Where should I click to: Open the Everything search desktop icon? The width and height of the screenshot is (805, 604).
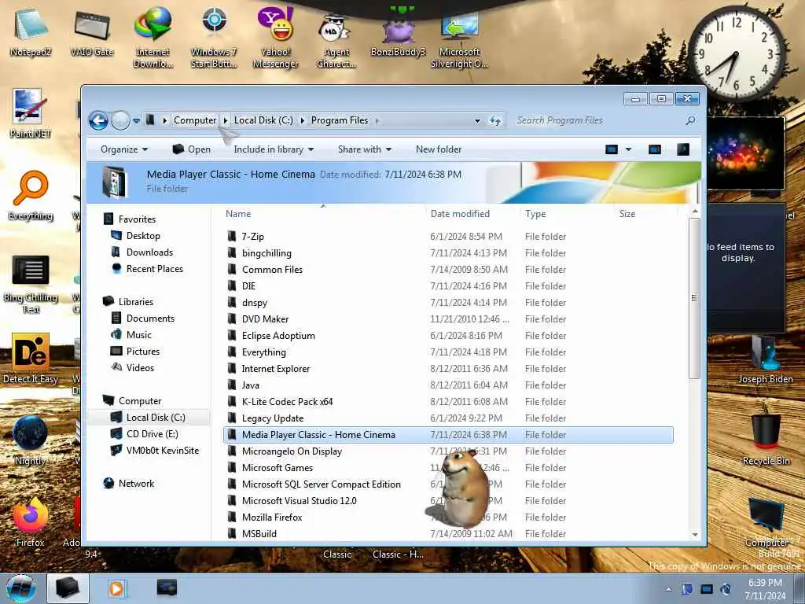click(31, 195)
